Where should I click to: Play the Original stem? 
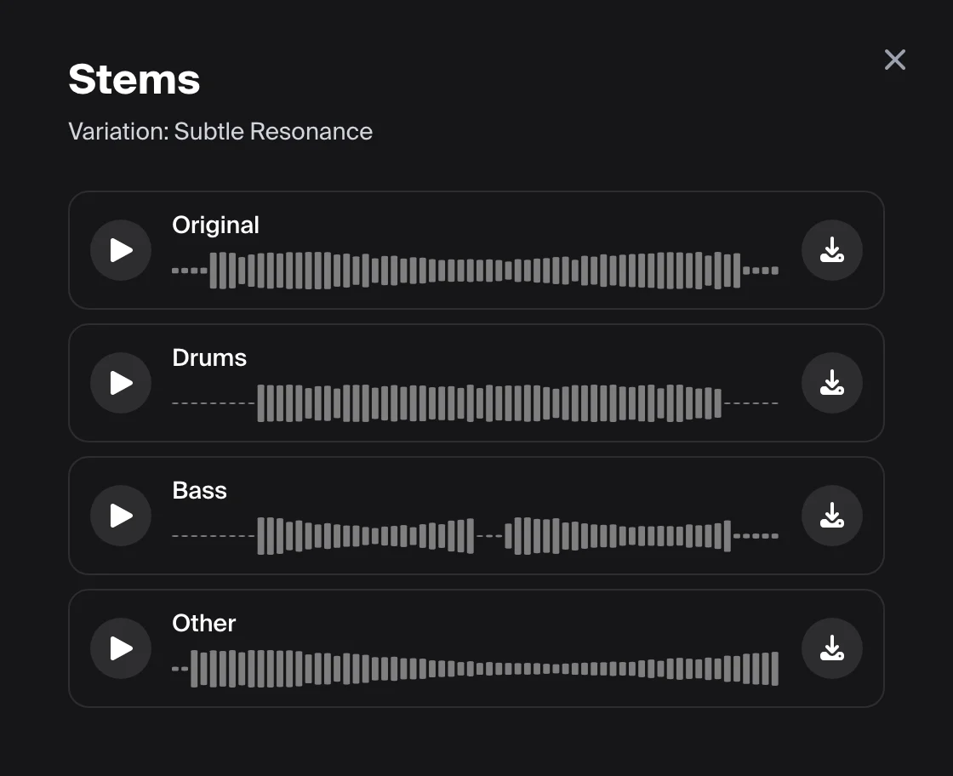click(121, 250)
